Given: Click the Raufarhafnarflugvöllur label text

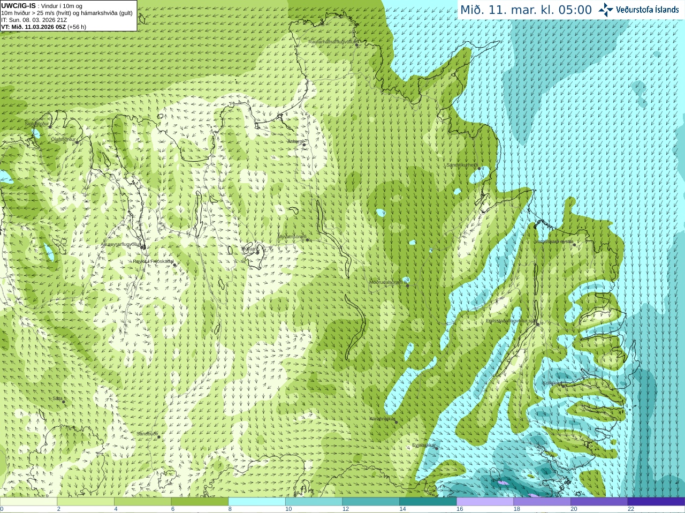Looking at the screenshot, I should 332,41.
